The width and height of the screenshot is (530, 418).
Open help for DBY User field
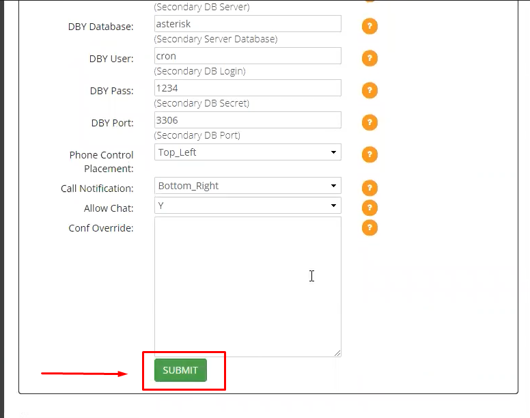(369, 58)
